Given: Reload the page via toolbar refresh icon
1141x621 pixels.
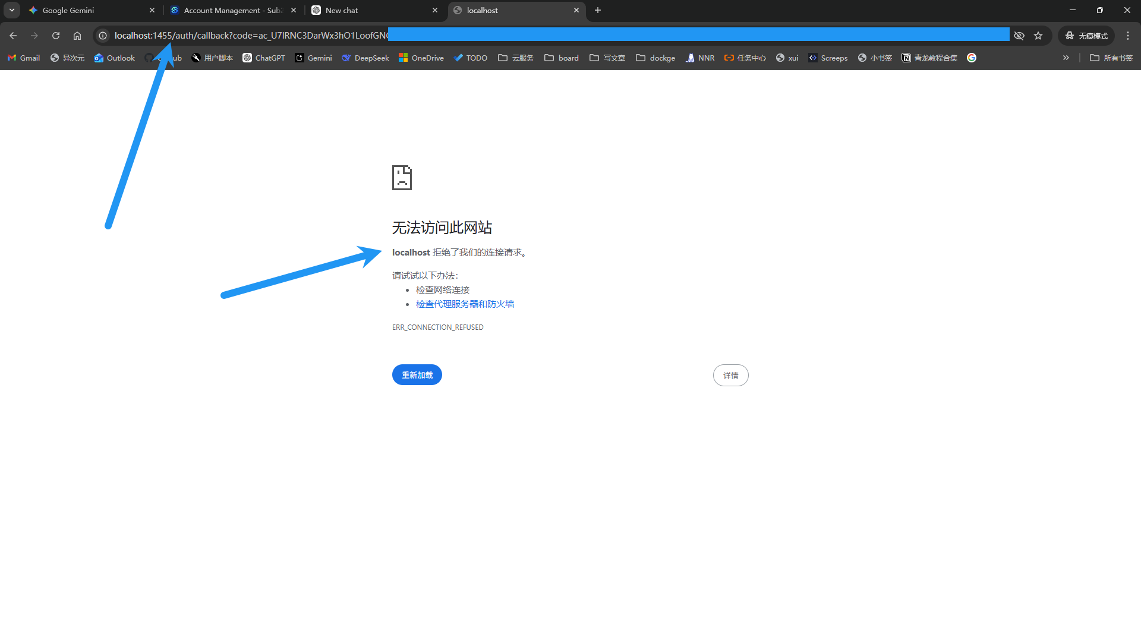Looking at the screenshot, I should (x=55, y=36).
